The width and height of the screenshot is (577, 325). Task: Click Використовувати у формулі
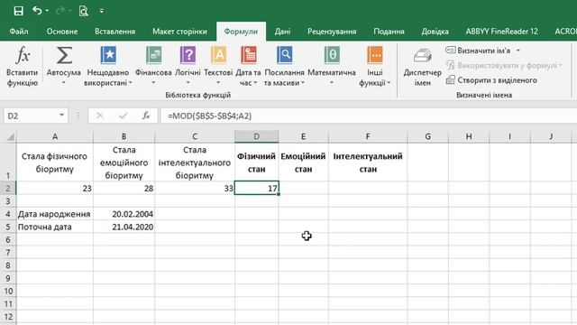[504, 66]
